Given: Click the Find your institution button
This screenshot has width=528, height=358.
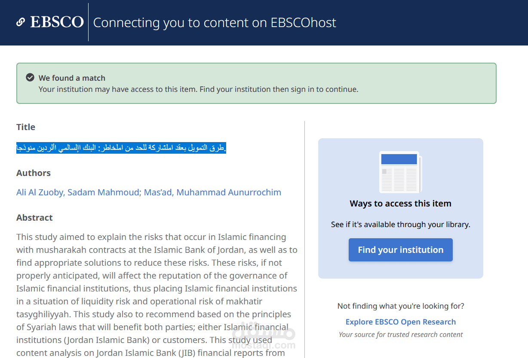Looking at the screenshot, I should [400, 250].
